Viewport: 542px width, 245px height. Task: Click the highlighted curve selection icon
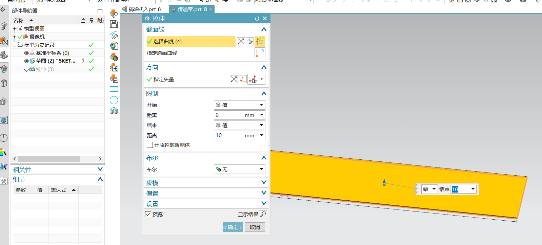pos(260,41)
